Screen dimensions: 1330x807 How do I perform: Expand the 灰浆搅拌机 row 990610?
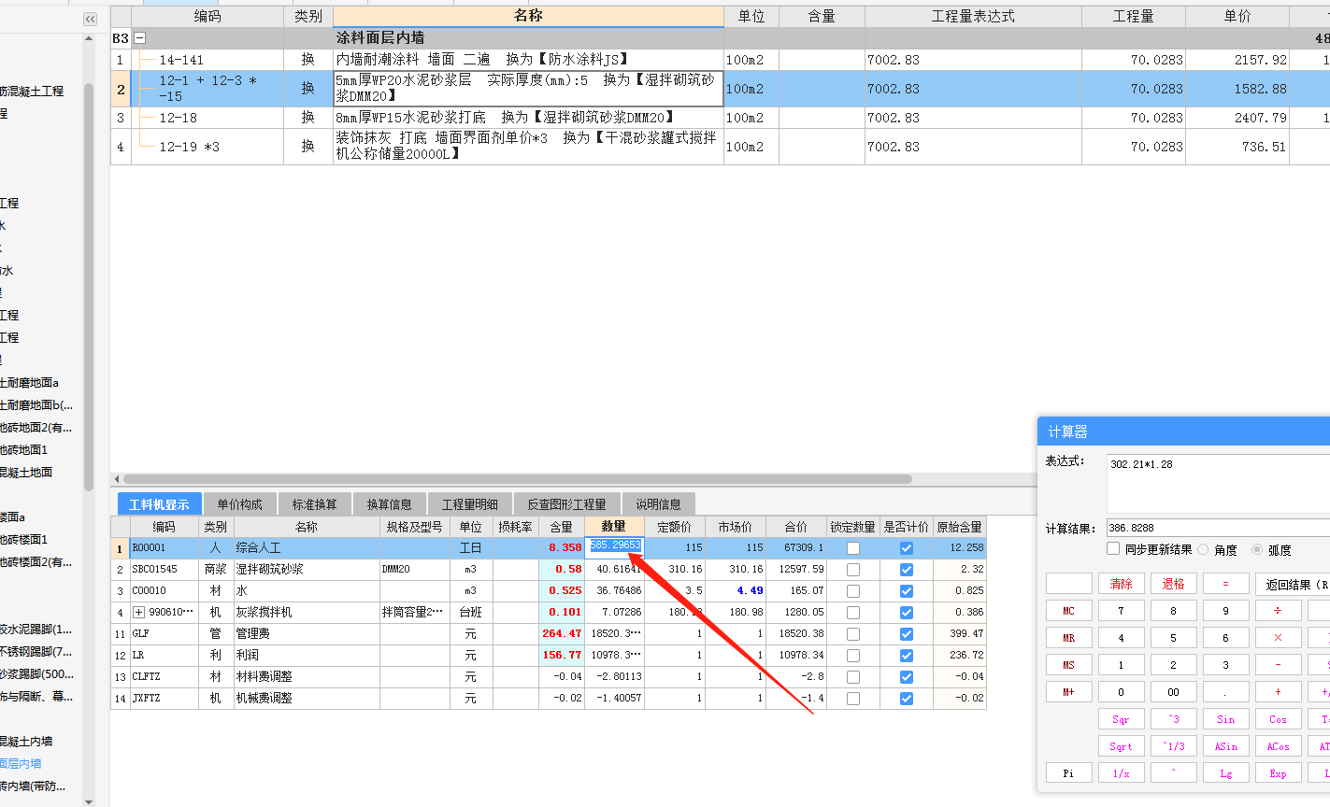tap(139, 613)
